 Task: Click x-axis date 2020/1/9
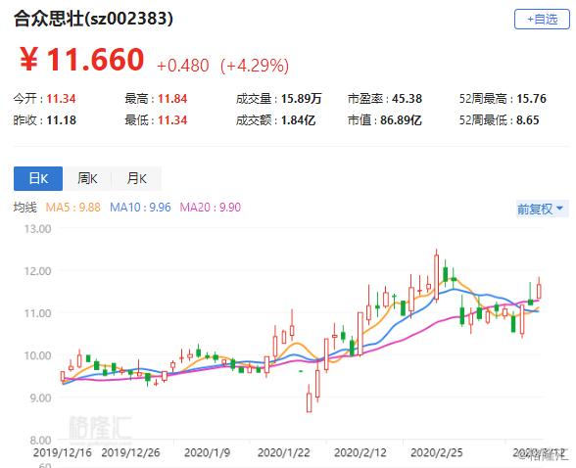tap(208, 452)
